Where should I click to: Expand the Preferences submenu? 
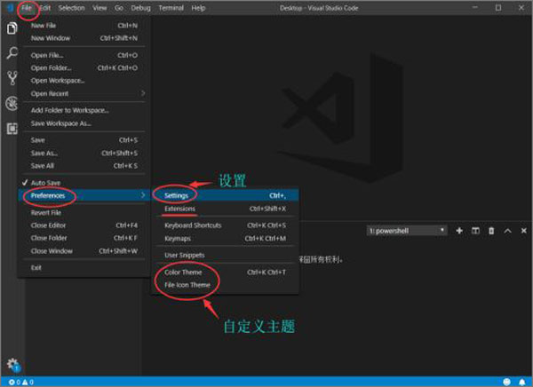[x=84, y=195]
